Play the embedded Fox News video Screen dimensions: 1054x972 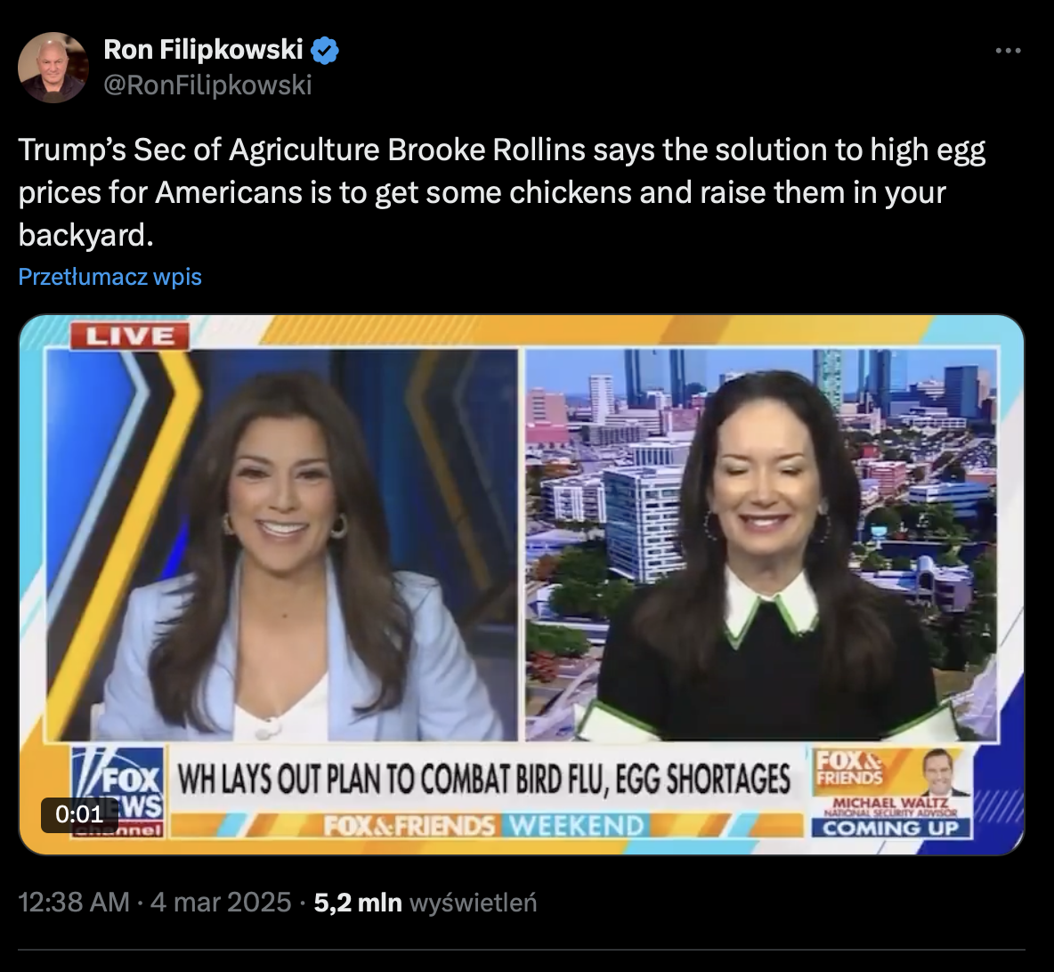521,584
